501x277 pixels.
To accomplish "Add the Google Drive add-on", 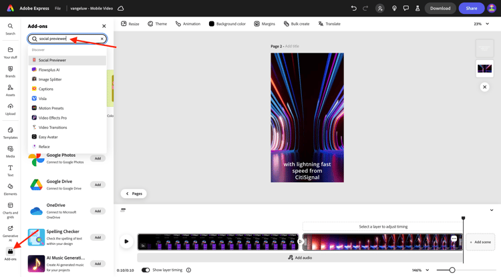I will click(98, 185).
